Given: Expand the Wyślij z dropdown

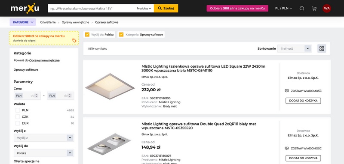Looking at the screenshot, I should 44,138.
